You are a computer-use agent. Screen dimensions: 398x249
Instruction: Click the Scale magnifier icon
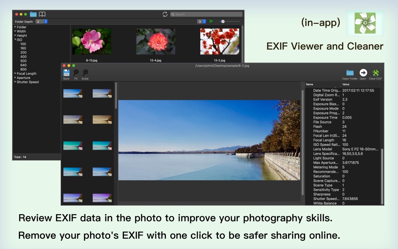point(85,73)
